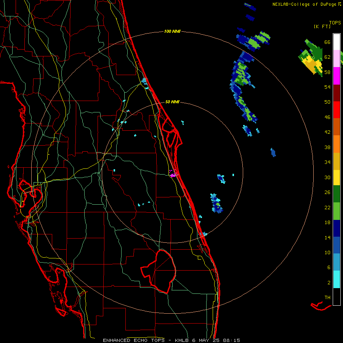Click the legend value 26
The height and width of the screenshot is (343, 343).
tap(327, 192)
